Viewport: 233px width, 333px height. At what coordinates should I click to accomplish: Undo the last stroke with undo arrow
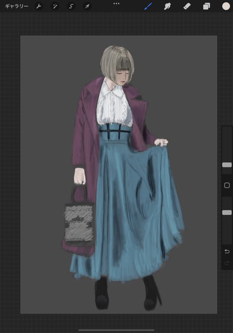[227, 251]
